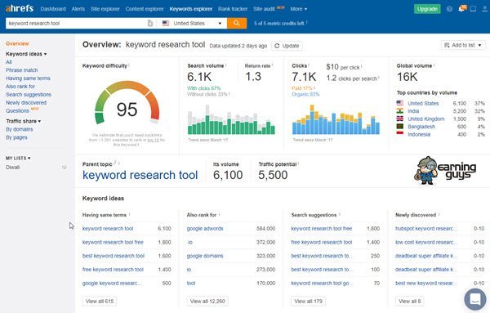This screenshot has height=313, width=490.
Task: Click the help icon beside Upgrade
Action: [x=449, y=9]
